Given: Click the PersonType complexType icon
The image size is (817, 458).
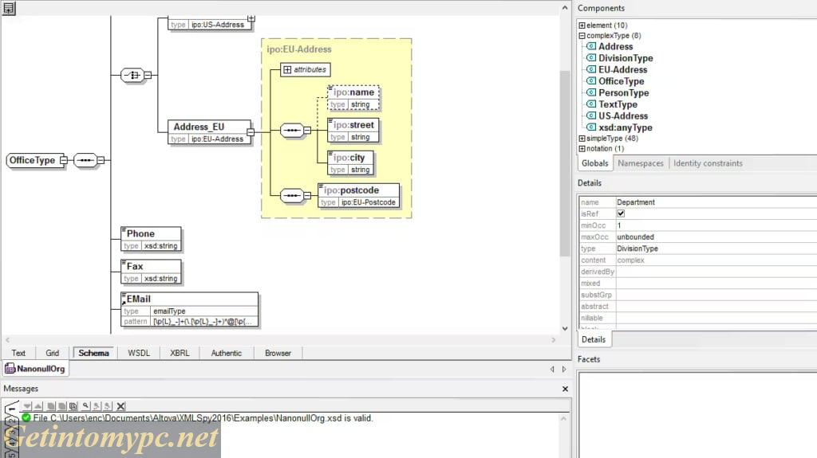Looking at the screenshot, I should click(591, 93).
